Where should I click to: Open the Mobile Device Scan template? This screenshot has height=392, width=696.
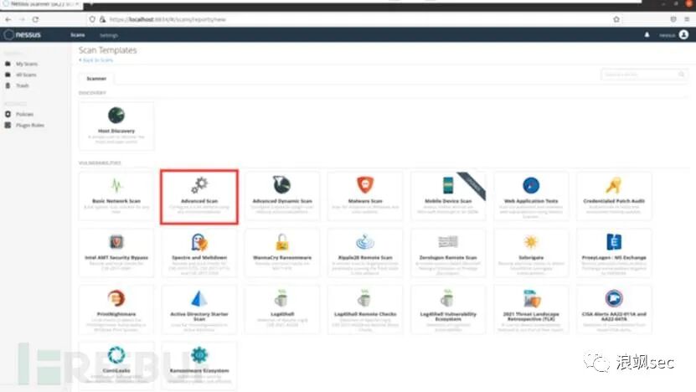pyautogui.click(x=448, y=196)
